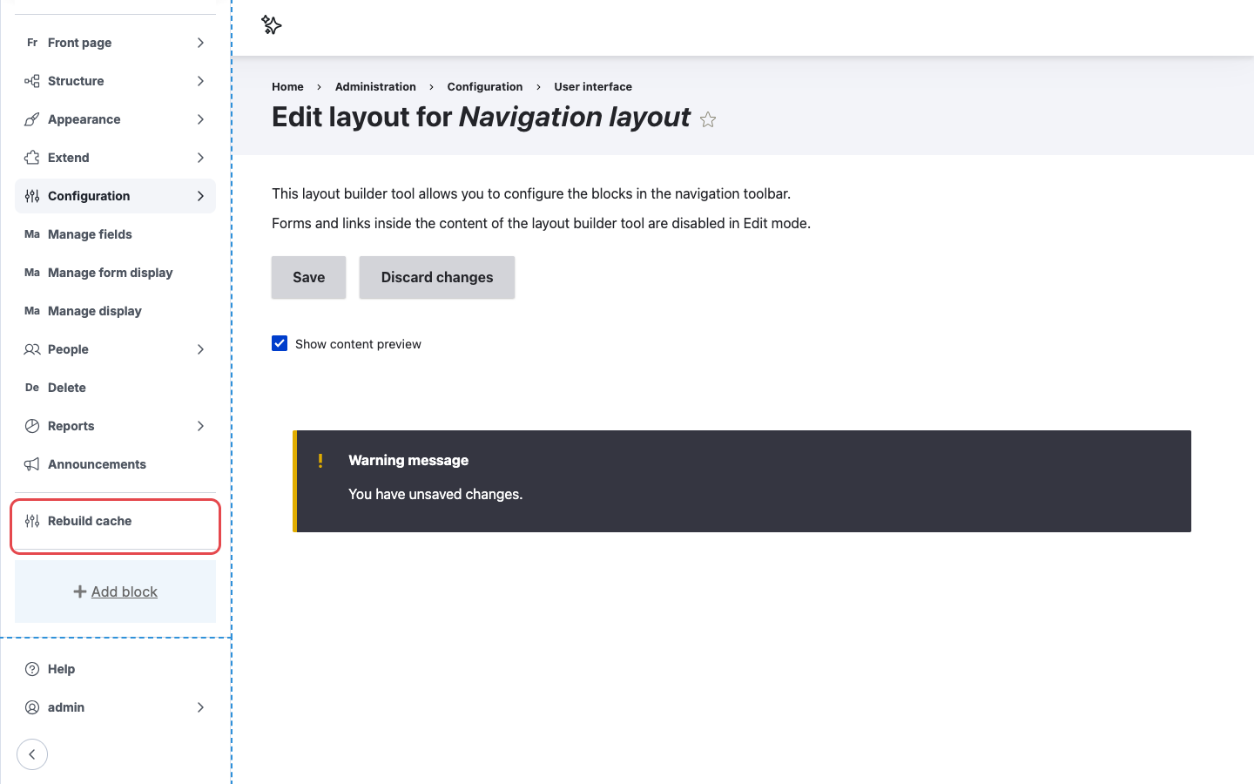Screen dimensions: 1254x784
Task: Click the "You have unsaved changes." text
Action: (x=435, y=494)
